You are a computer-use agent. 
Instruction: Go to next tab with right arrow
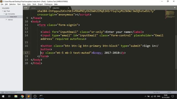[27, 8]
